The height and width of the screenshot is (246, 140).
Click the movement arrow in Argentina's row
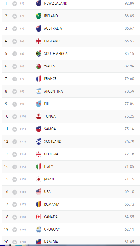tap(15, 91)
